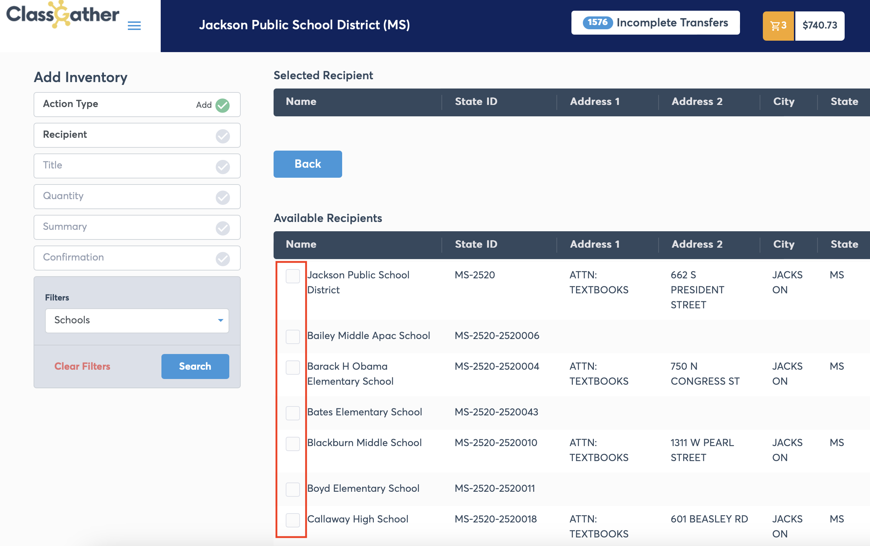Check the Blackburn Middle School box
The image size is (870, 546).
(292, 444)
